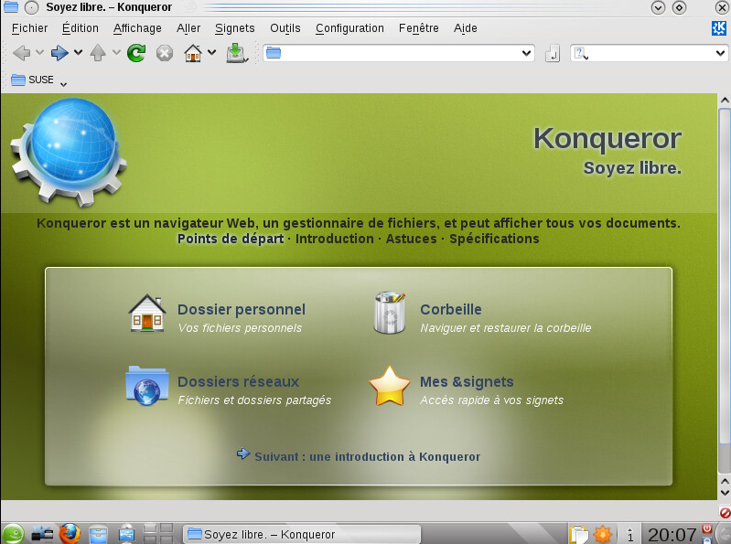Open the Home folder toolbar icon
The height and width of the screenshot is (544, 731).
point(193,53)
